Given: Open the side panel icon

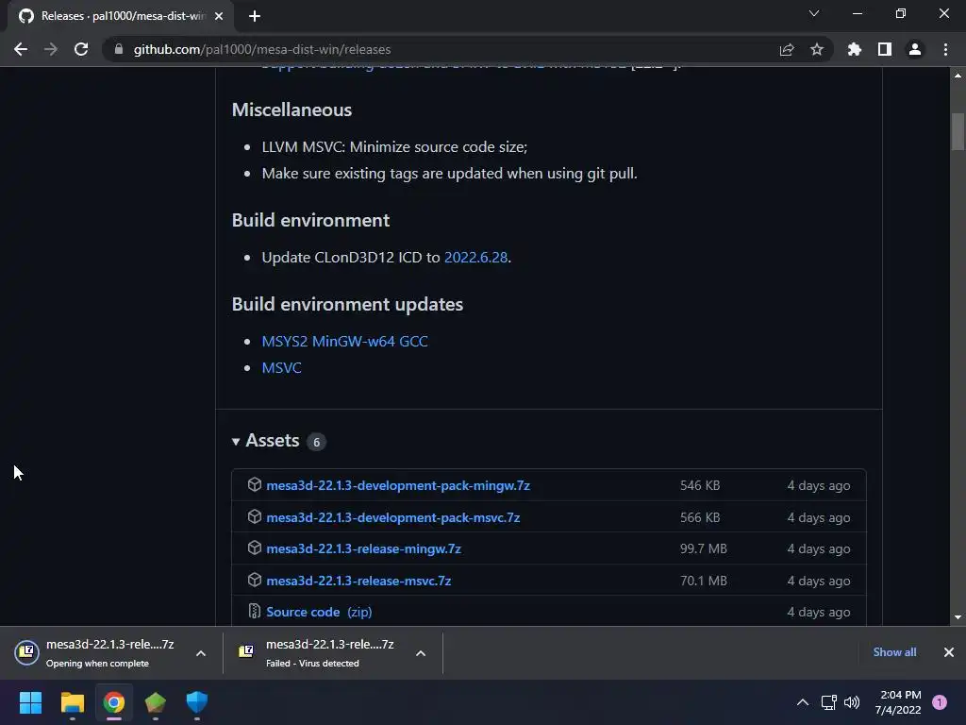Looking at the screenshot, I should (x=885, y=49).
